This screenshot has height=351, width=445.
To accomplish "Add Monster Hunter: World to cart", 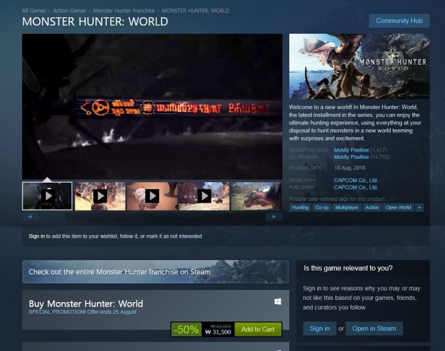I will pos(258,329).
